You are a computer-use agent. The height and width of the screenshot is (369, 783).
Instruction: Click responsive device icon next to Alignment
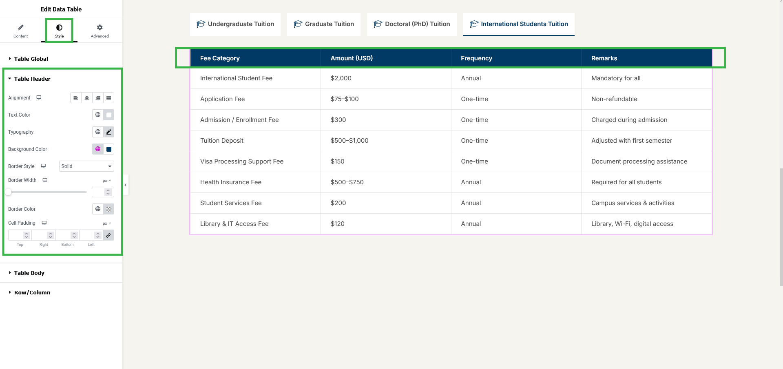(39, 98)
